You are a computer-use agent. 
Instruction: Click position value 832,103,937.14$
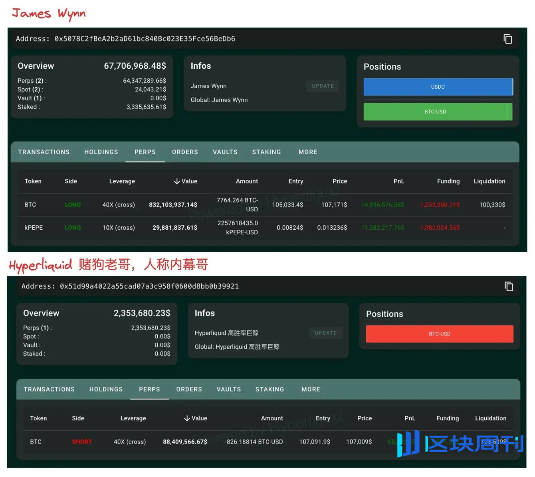(x=173, y=205)
